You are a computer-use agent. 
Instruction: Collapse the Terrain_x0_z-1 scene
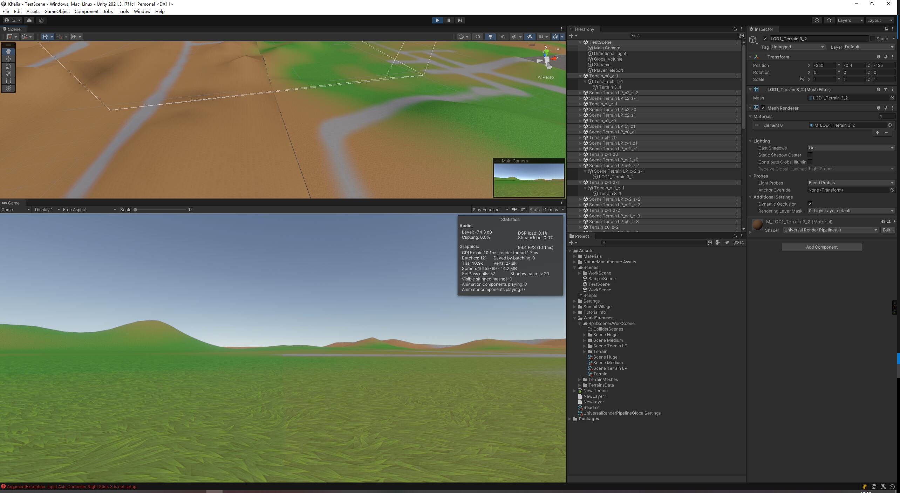(x=580, y=76)
